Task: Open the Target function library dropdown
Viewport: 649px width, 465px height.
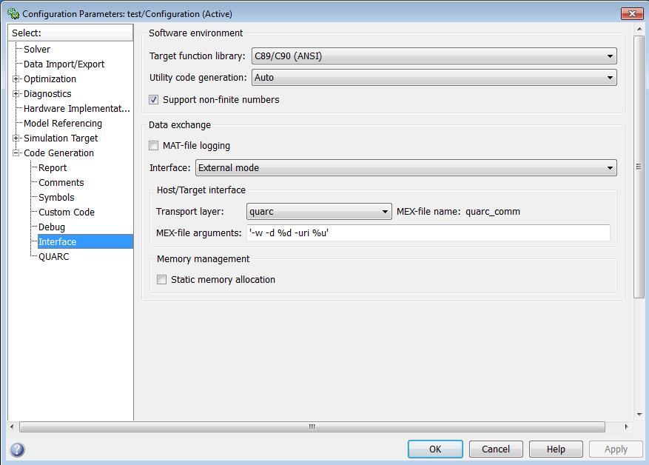Action: click(x=610, y=56)
